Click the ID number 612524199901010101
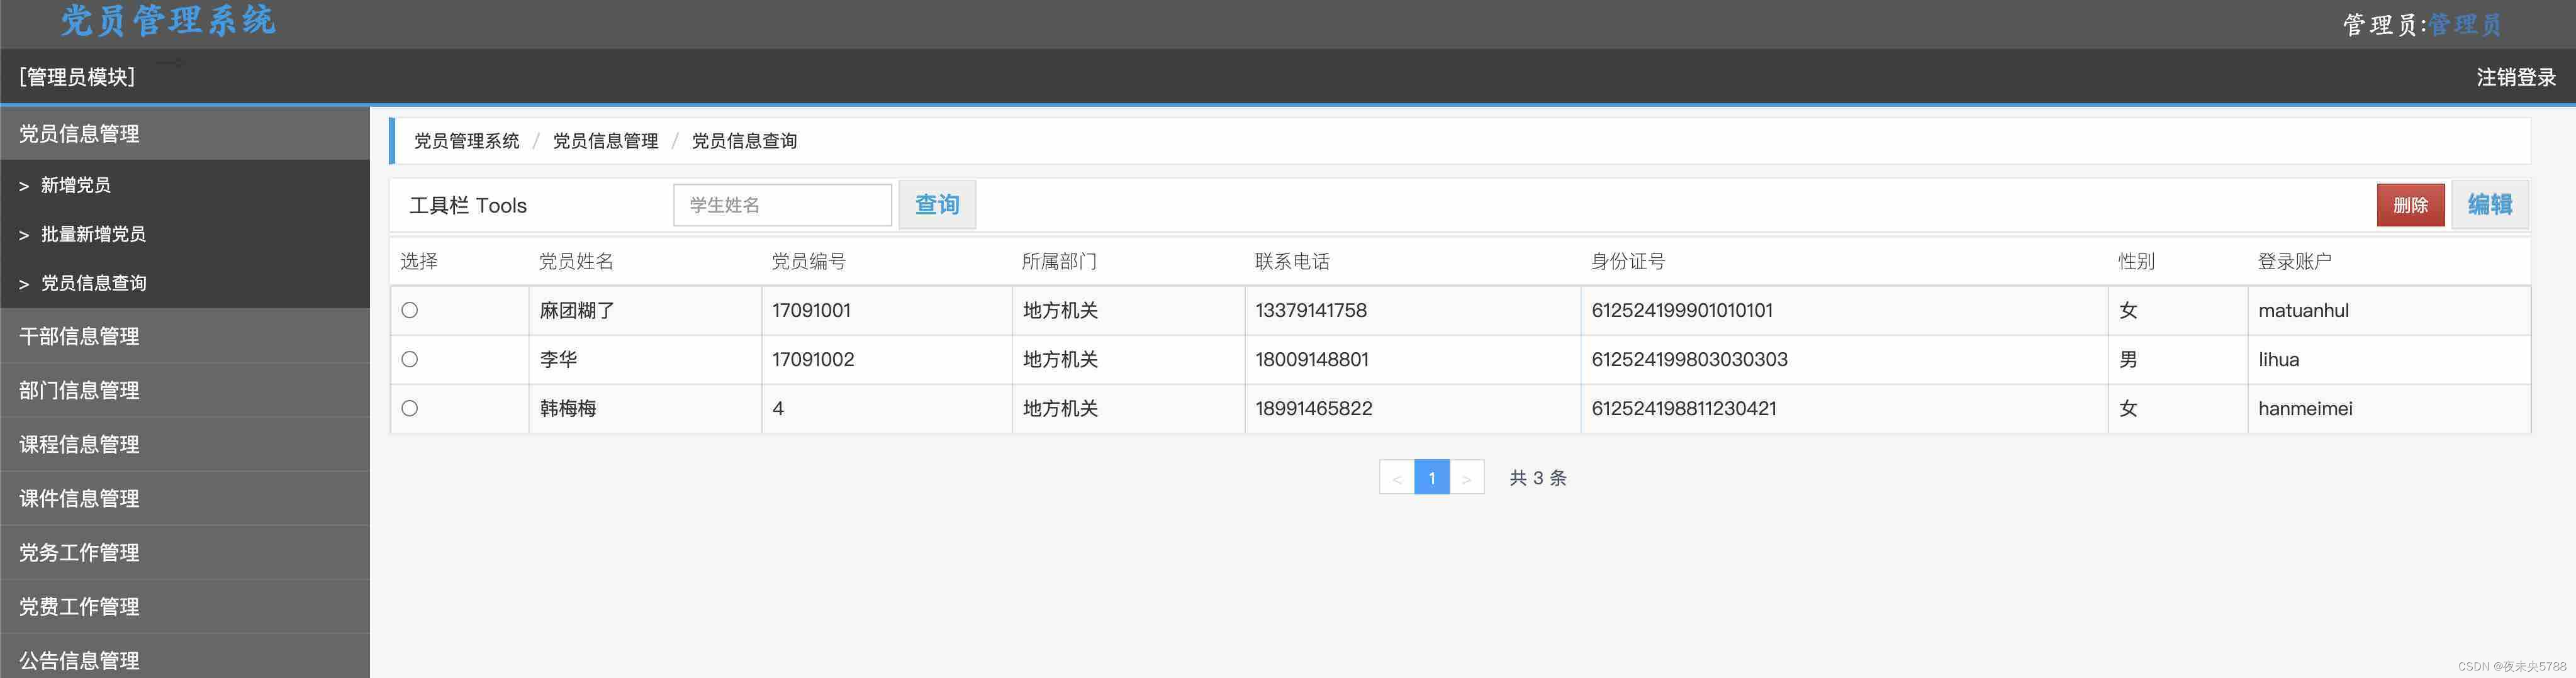 click(x=1682, y=310)
